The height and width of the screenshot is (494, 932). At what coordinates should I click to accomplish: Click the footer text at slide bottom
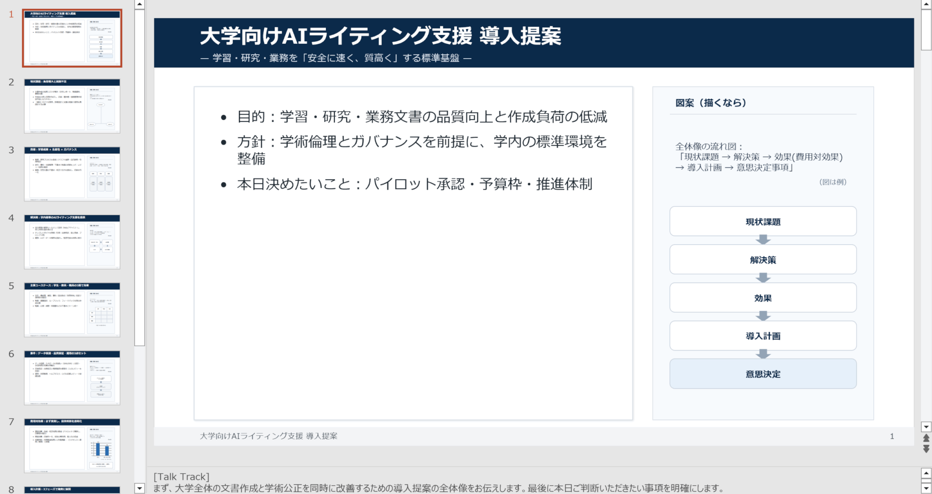pyautogui.click(x=268, y=436)
